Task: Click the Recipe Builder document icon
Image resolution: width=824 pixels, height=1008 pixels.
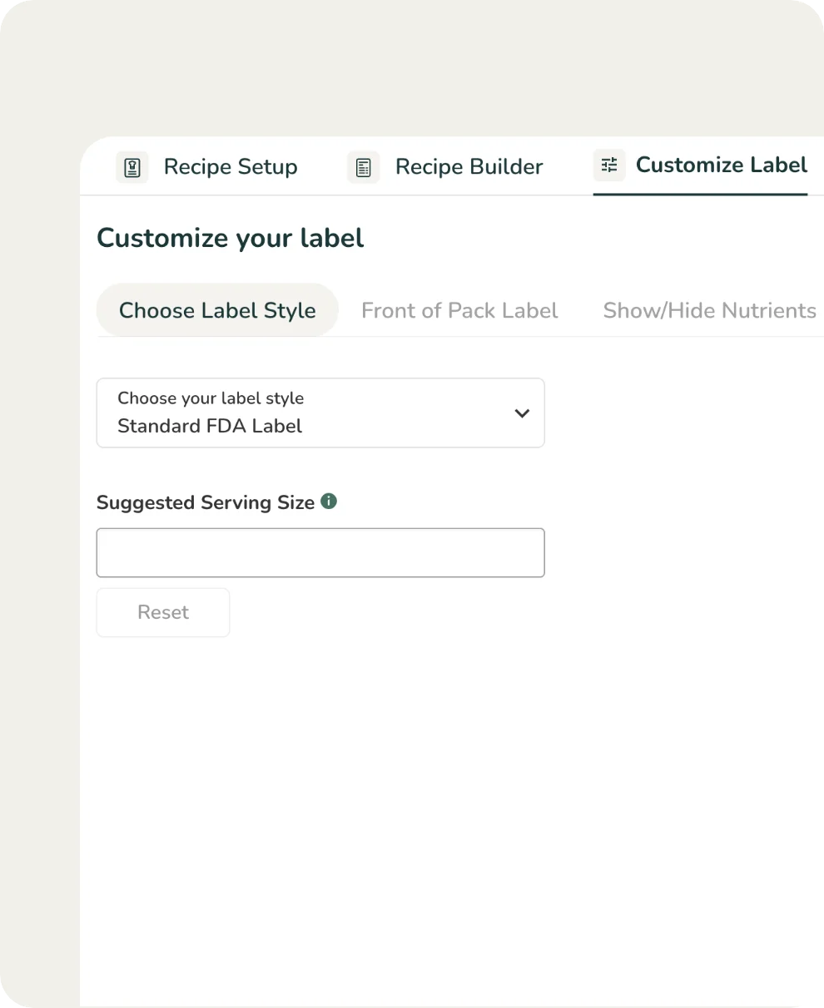Action: click(x=363, y=167)
